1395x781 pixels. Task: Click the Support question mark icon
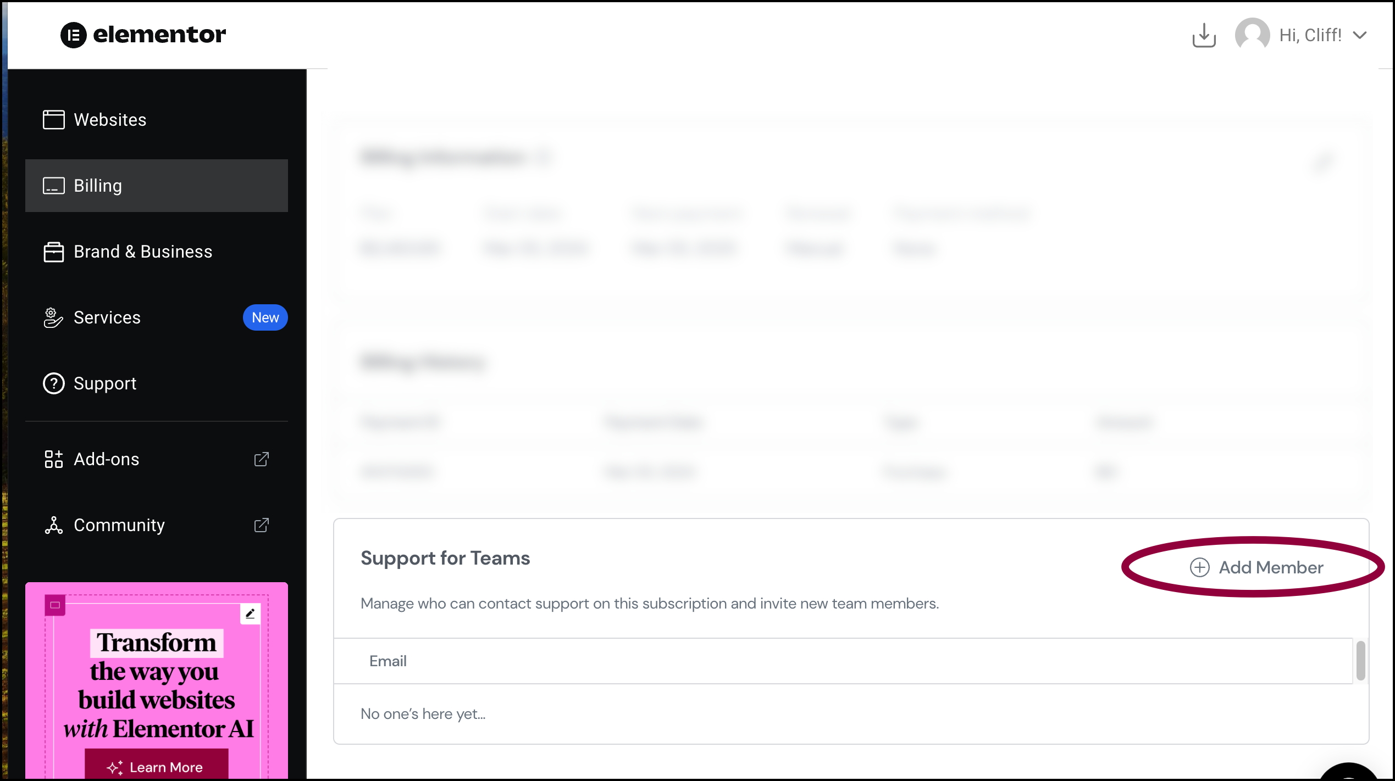54,383
